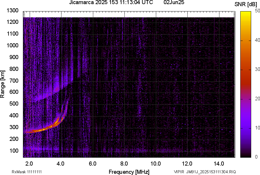Screen dimensions: 260x175
Task: Click the range tick label '1000'
Action: click(12, 45)
